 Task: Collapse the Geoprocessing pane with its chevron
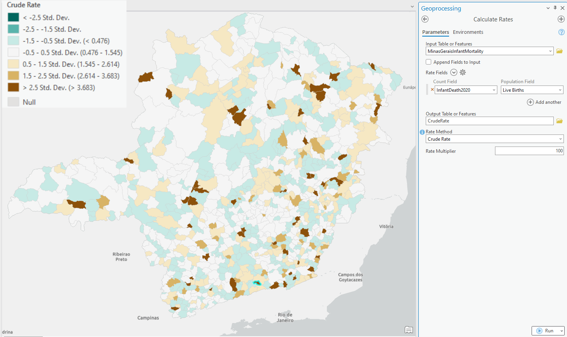coord(548,7)
